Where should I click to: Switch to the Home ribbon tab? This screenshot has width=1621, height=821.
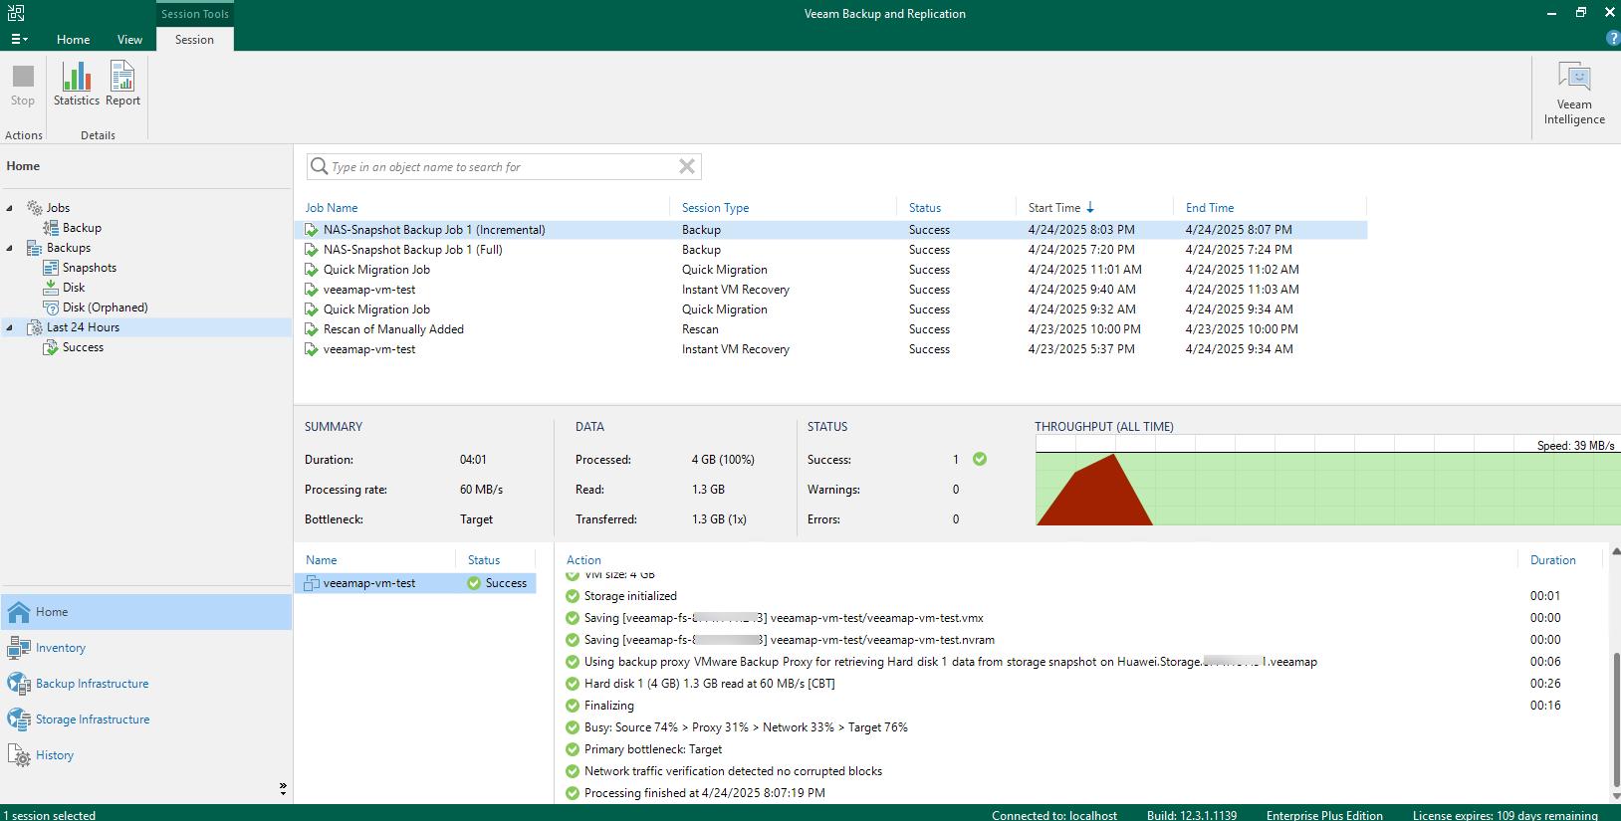coord(73,40)
